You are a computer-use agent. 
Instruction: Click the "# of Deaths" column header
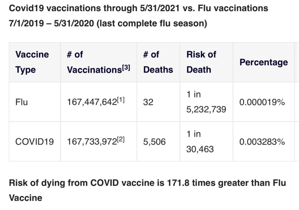click(158, 62)
